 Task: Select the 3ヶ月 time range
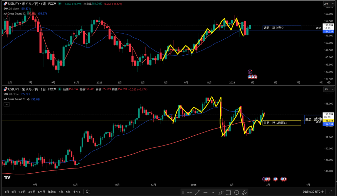coord(32,192)
